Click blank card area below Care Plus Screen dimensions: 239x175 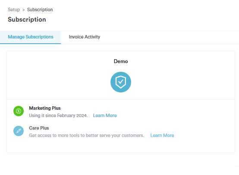(121, 146)
